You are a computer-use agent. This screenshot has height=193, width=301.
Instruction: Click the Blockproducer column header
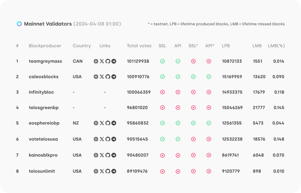(x=45, y=46)
